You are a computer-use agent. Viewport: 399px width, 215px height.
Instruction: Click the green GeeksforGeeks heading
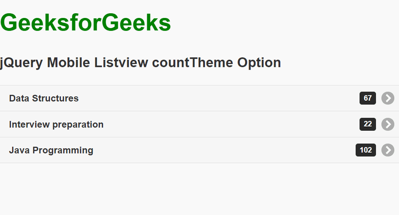click(85, 23)
